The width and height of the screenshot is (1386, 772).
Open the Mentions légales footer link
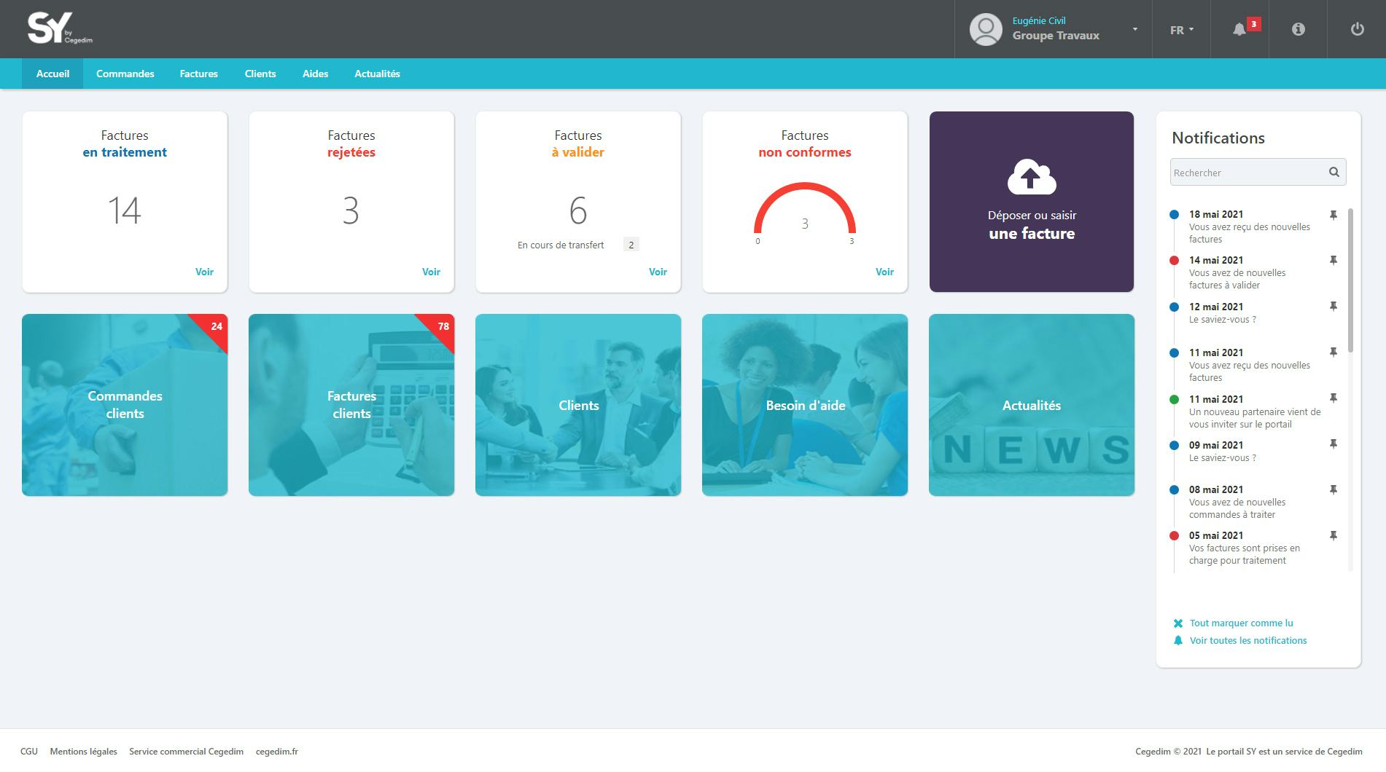click(x=83, y=751)
